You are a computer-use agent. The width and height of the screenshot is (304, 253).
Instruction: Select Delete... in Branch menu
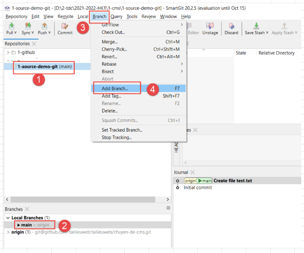138,111
